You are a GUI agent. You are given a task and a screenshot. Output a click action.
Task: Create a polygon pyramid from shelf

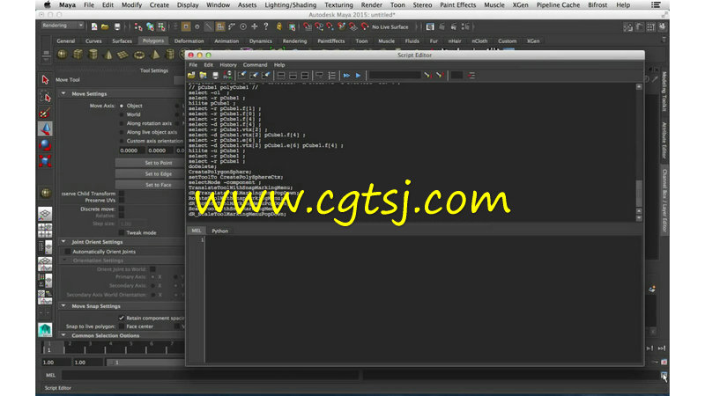pos(155,55)
